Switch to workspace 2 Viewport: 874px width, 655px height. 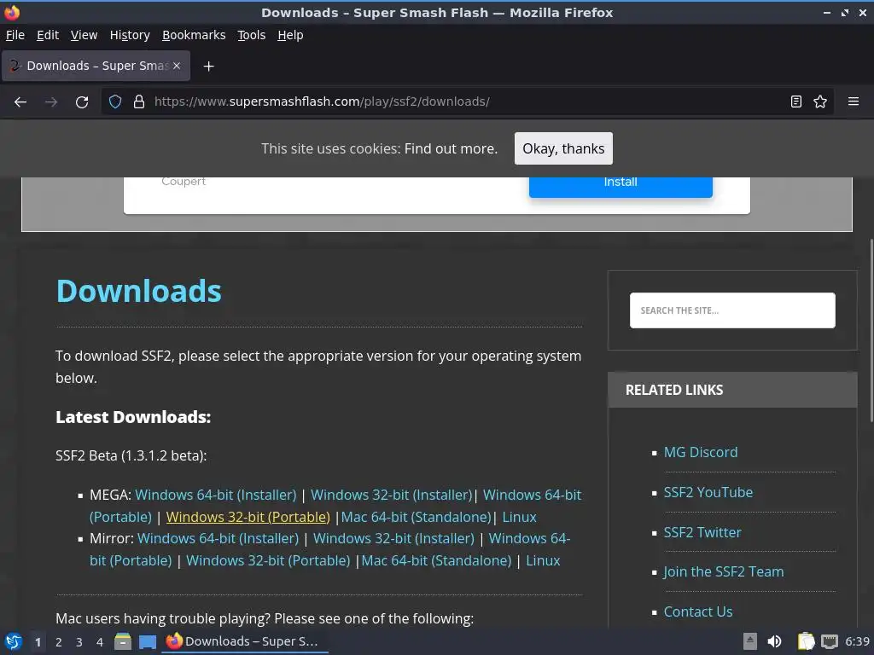(59, 642)
